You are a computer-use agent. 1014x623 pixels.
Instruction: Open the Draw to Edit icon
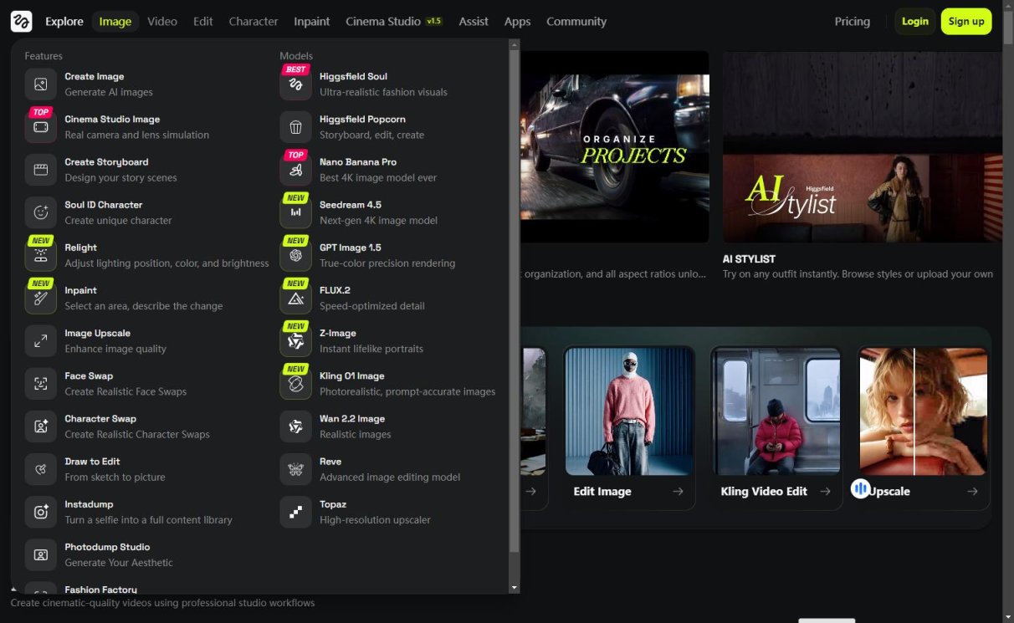[40, 469]
